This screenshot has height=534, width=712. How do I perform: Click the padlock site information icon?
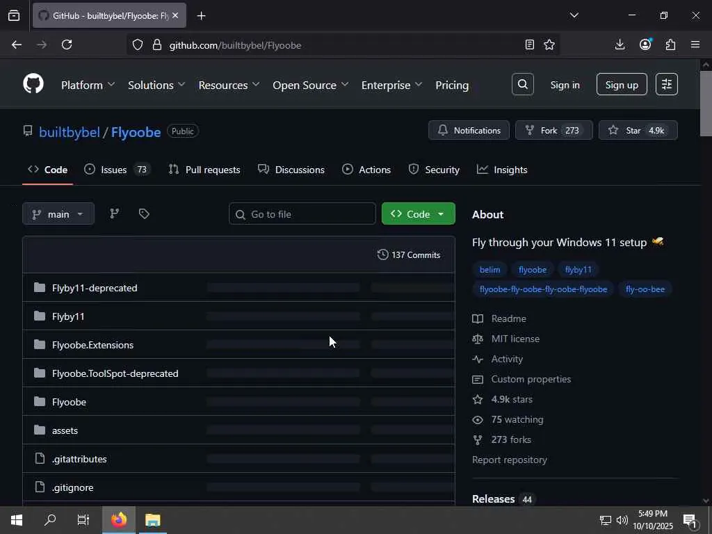[157, 44]
